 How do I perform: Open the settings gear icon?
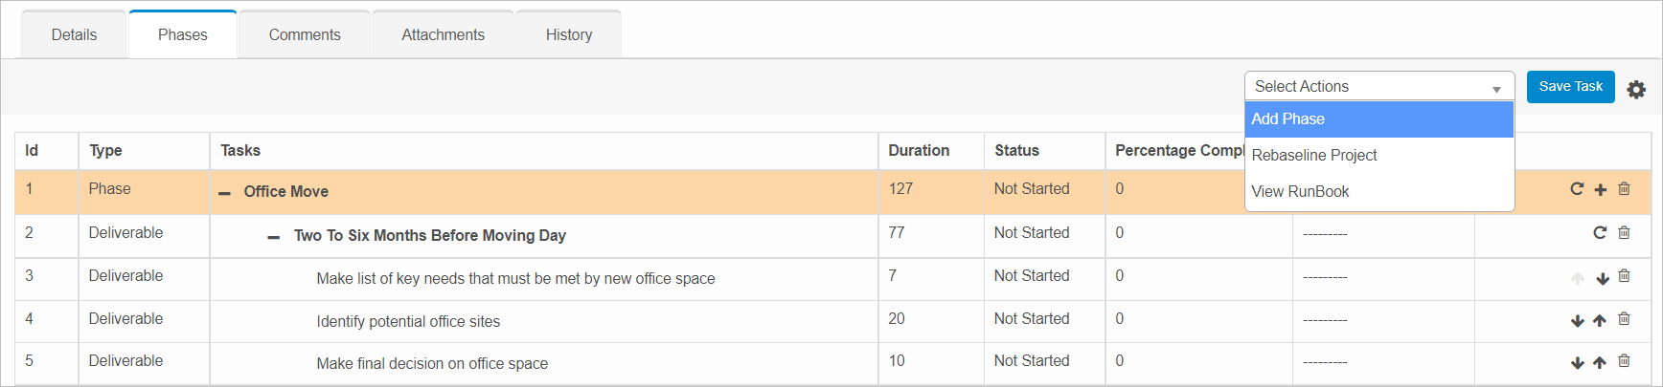[1636, 89]
